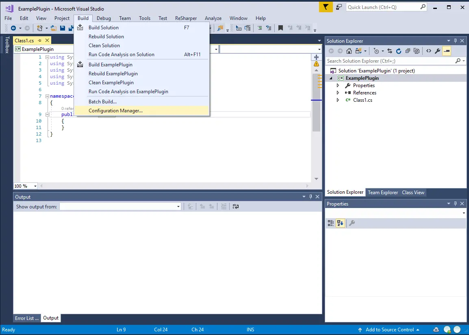This screenshot has width=469, height=335.
Task: Close the Class1.cs editor tab
Action: point(47,40)
